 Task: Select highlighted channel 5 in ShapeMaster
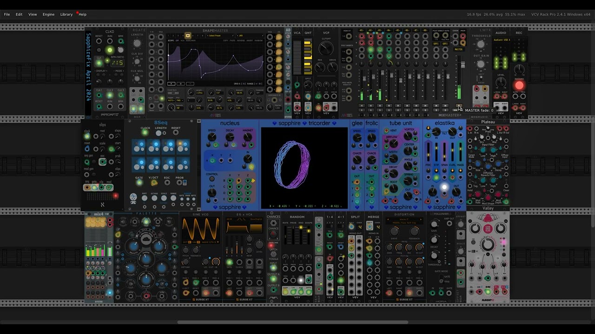[x=188, y=35]
